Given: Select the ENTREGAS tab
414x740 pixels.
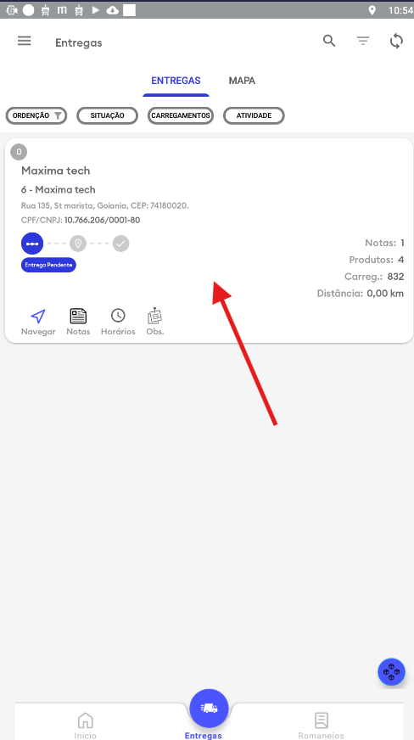Looking at the screenshot, I should 176,81.
